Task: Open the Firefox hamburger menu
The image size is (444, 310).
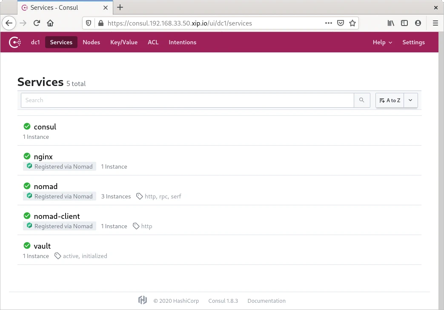Action: click(435, 23)
